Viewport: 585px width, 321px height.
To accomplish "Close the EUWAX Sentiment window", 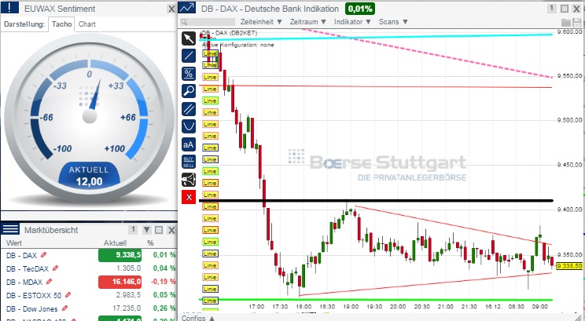I will click(171, 9).
